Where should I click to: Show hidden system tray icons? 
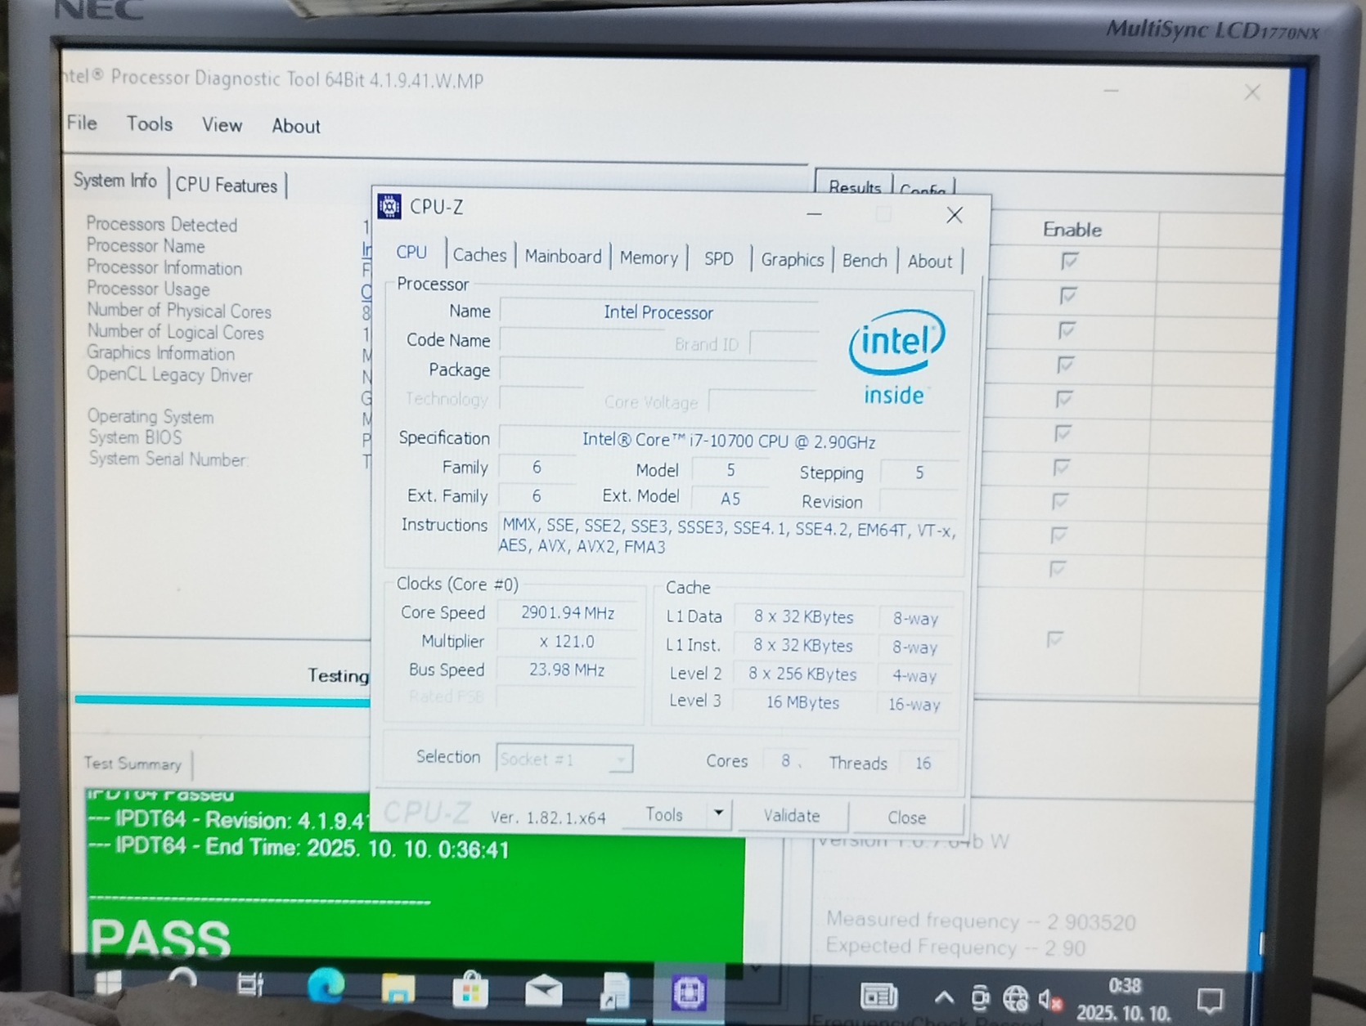click(944, 997)
